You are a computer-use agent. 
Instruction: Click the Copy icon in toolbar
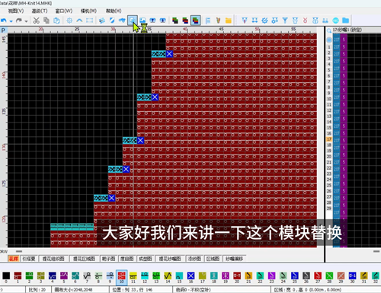46,21
